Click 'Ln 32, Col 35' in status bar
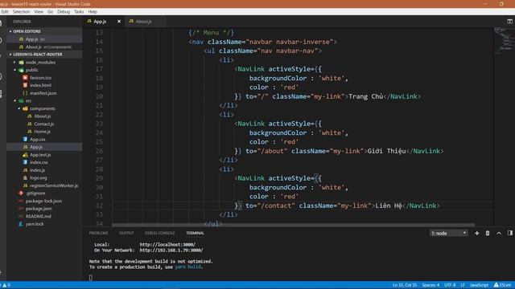 (x=404, y=285)
